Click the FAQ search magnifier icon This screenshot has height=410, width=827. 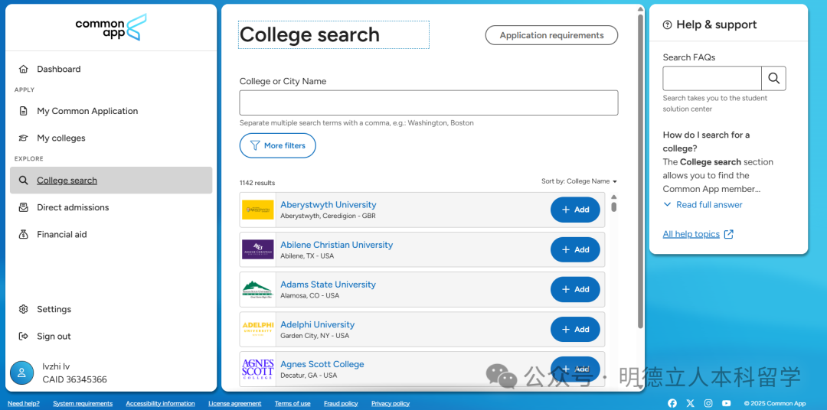click(x=773, y=78)
